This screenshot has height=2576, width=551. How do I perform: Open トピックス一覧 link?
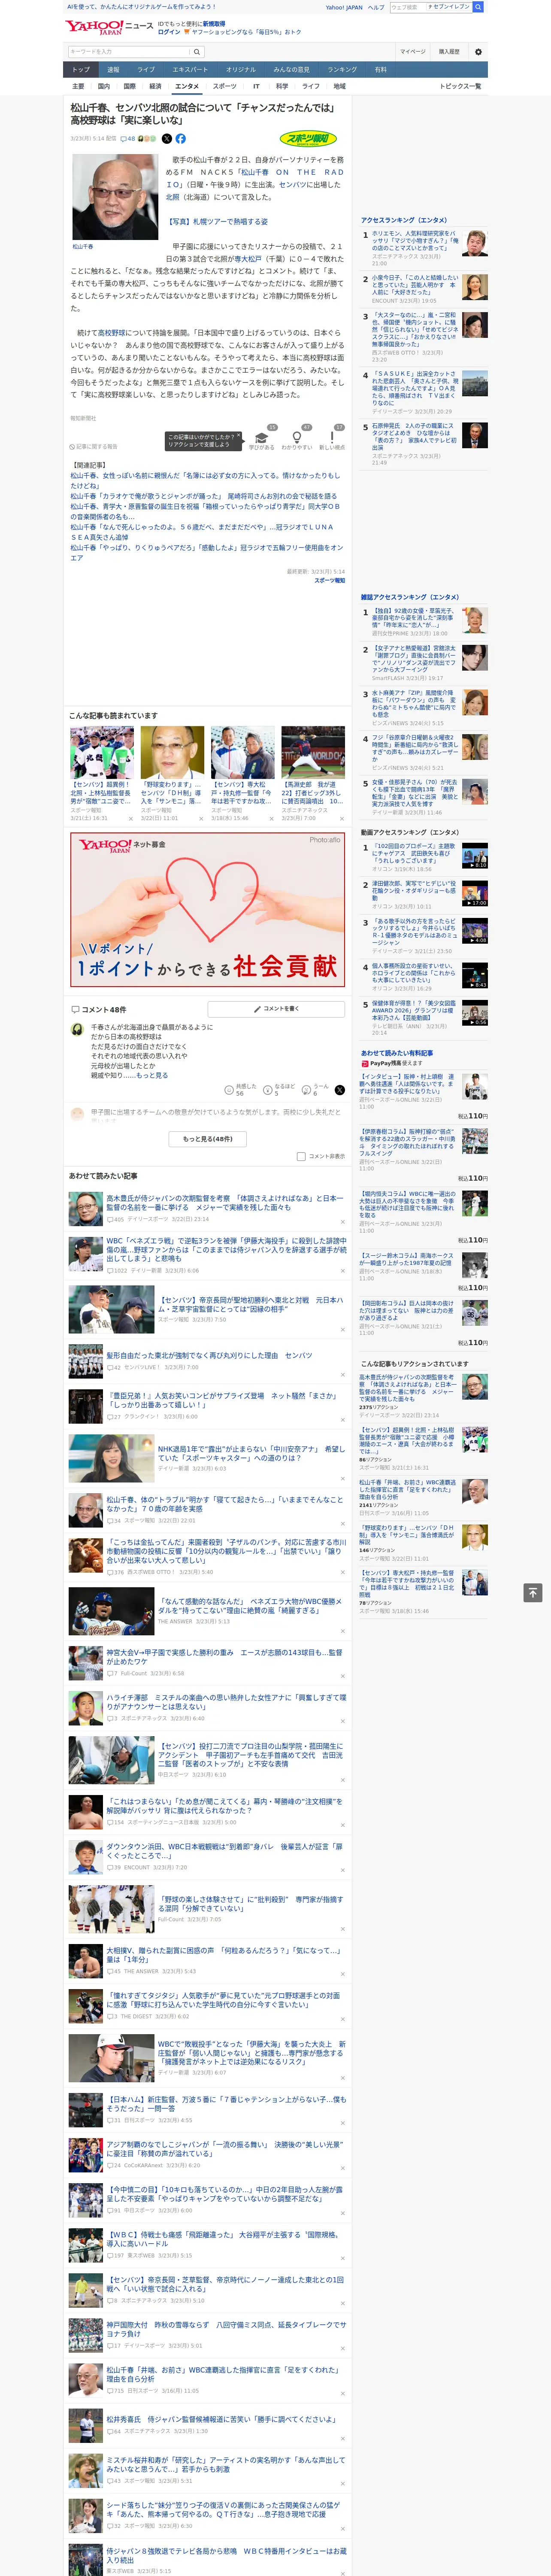460,86
